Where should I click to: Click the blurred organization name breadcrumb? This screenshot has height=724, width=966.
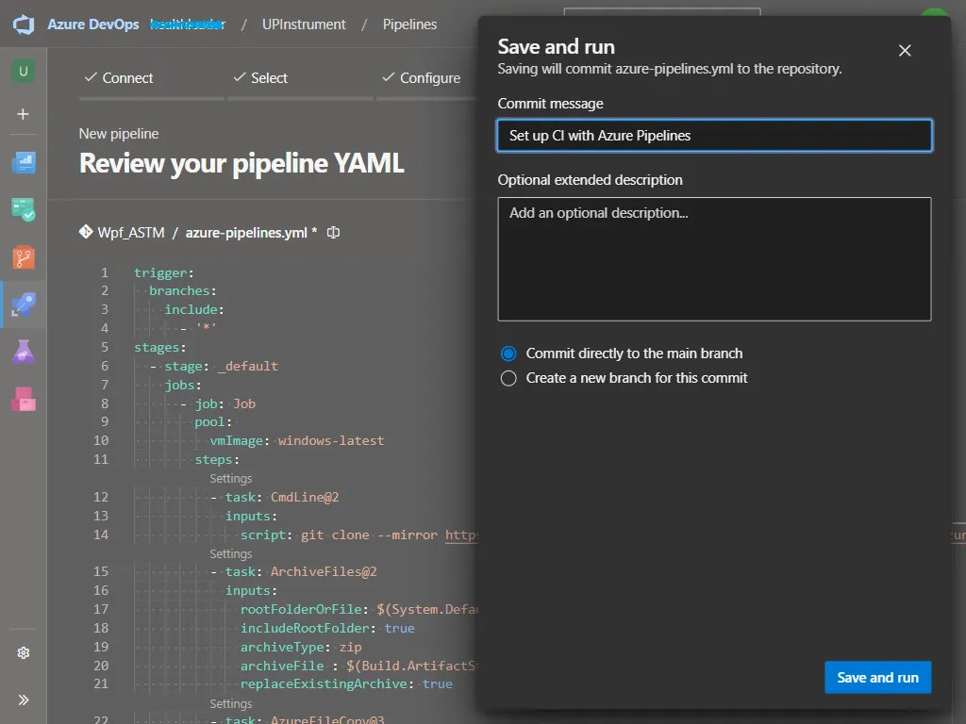point(188,25)
